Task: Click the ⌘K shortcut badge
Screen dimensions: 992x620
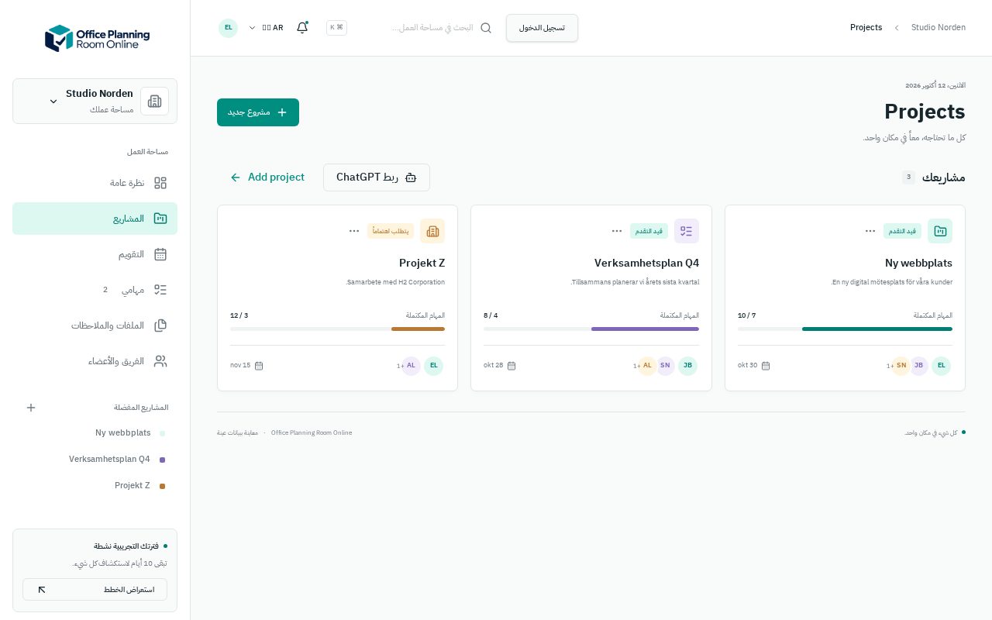Action: [x=336, y=28]
